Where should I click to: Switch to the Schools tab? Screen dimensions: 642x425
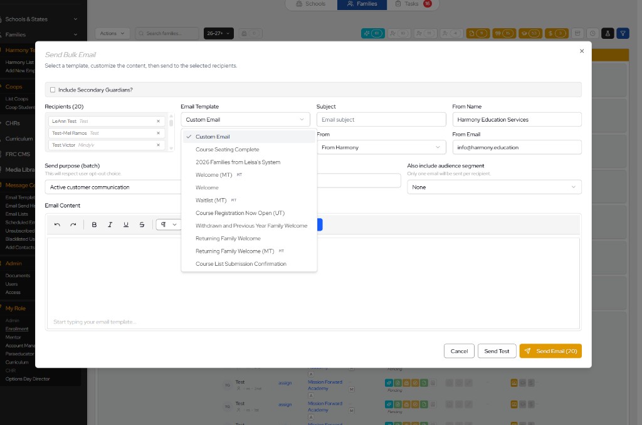click(x=311, y=4)
